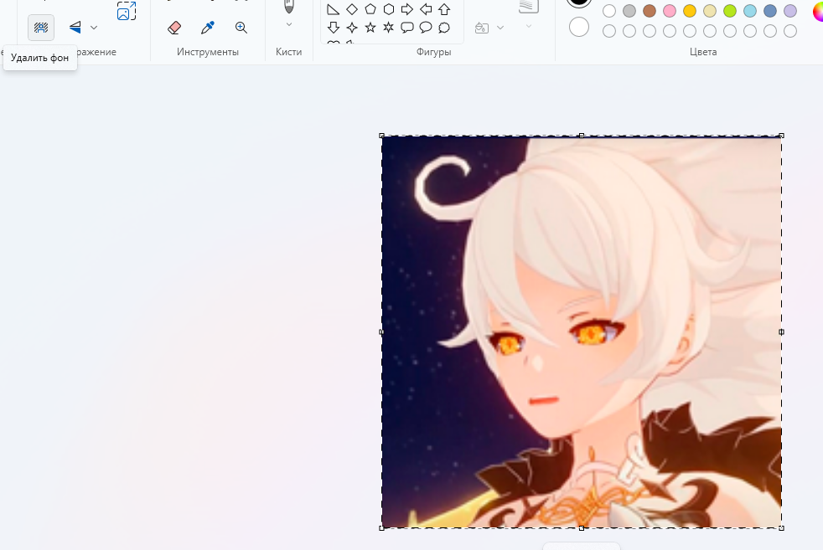Screen dimensions: 823x550
Task: Pick the gold yellow palette swatch
Action: pos(690,11)
